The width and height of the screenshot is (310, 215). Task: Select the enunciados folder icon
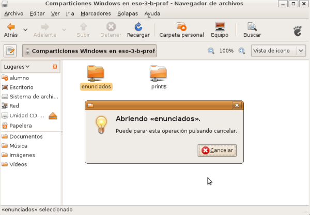pyautogui.click(x=96, y=73)
